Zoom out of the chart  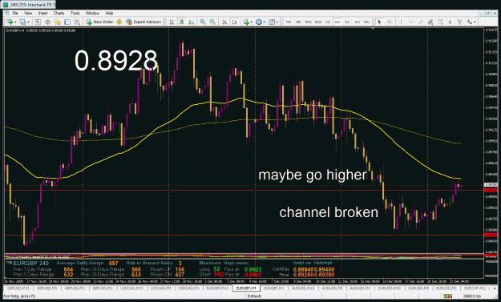point(212,22)
